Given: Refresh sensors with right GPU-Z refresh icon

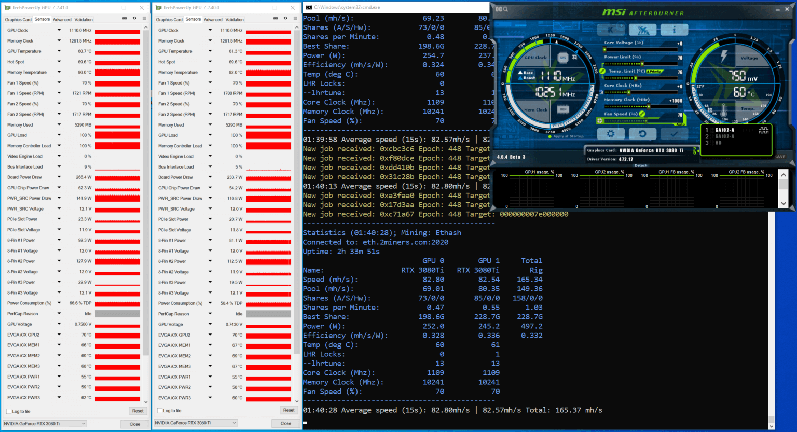Looking at the screenshot, I should 285,18.
